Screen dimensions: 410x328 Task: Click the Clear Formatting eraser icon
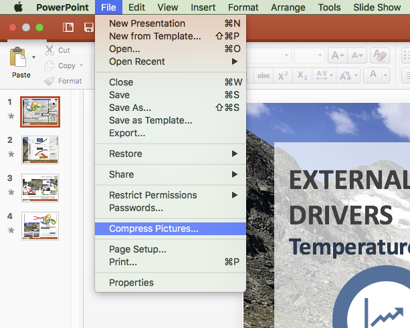click(380, 55)
